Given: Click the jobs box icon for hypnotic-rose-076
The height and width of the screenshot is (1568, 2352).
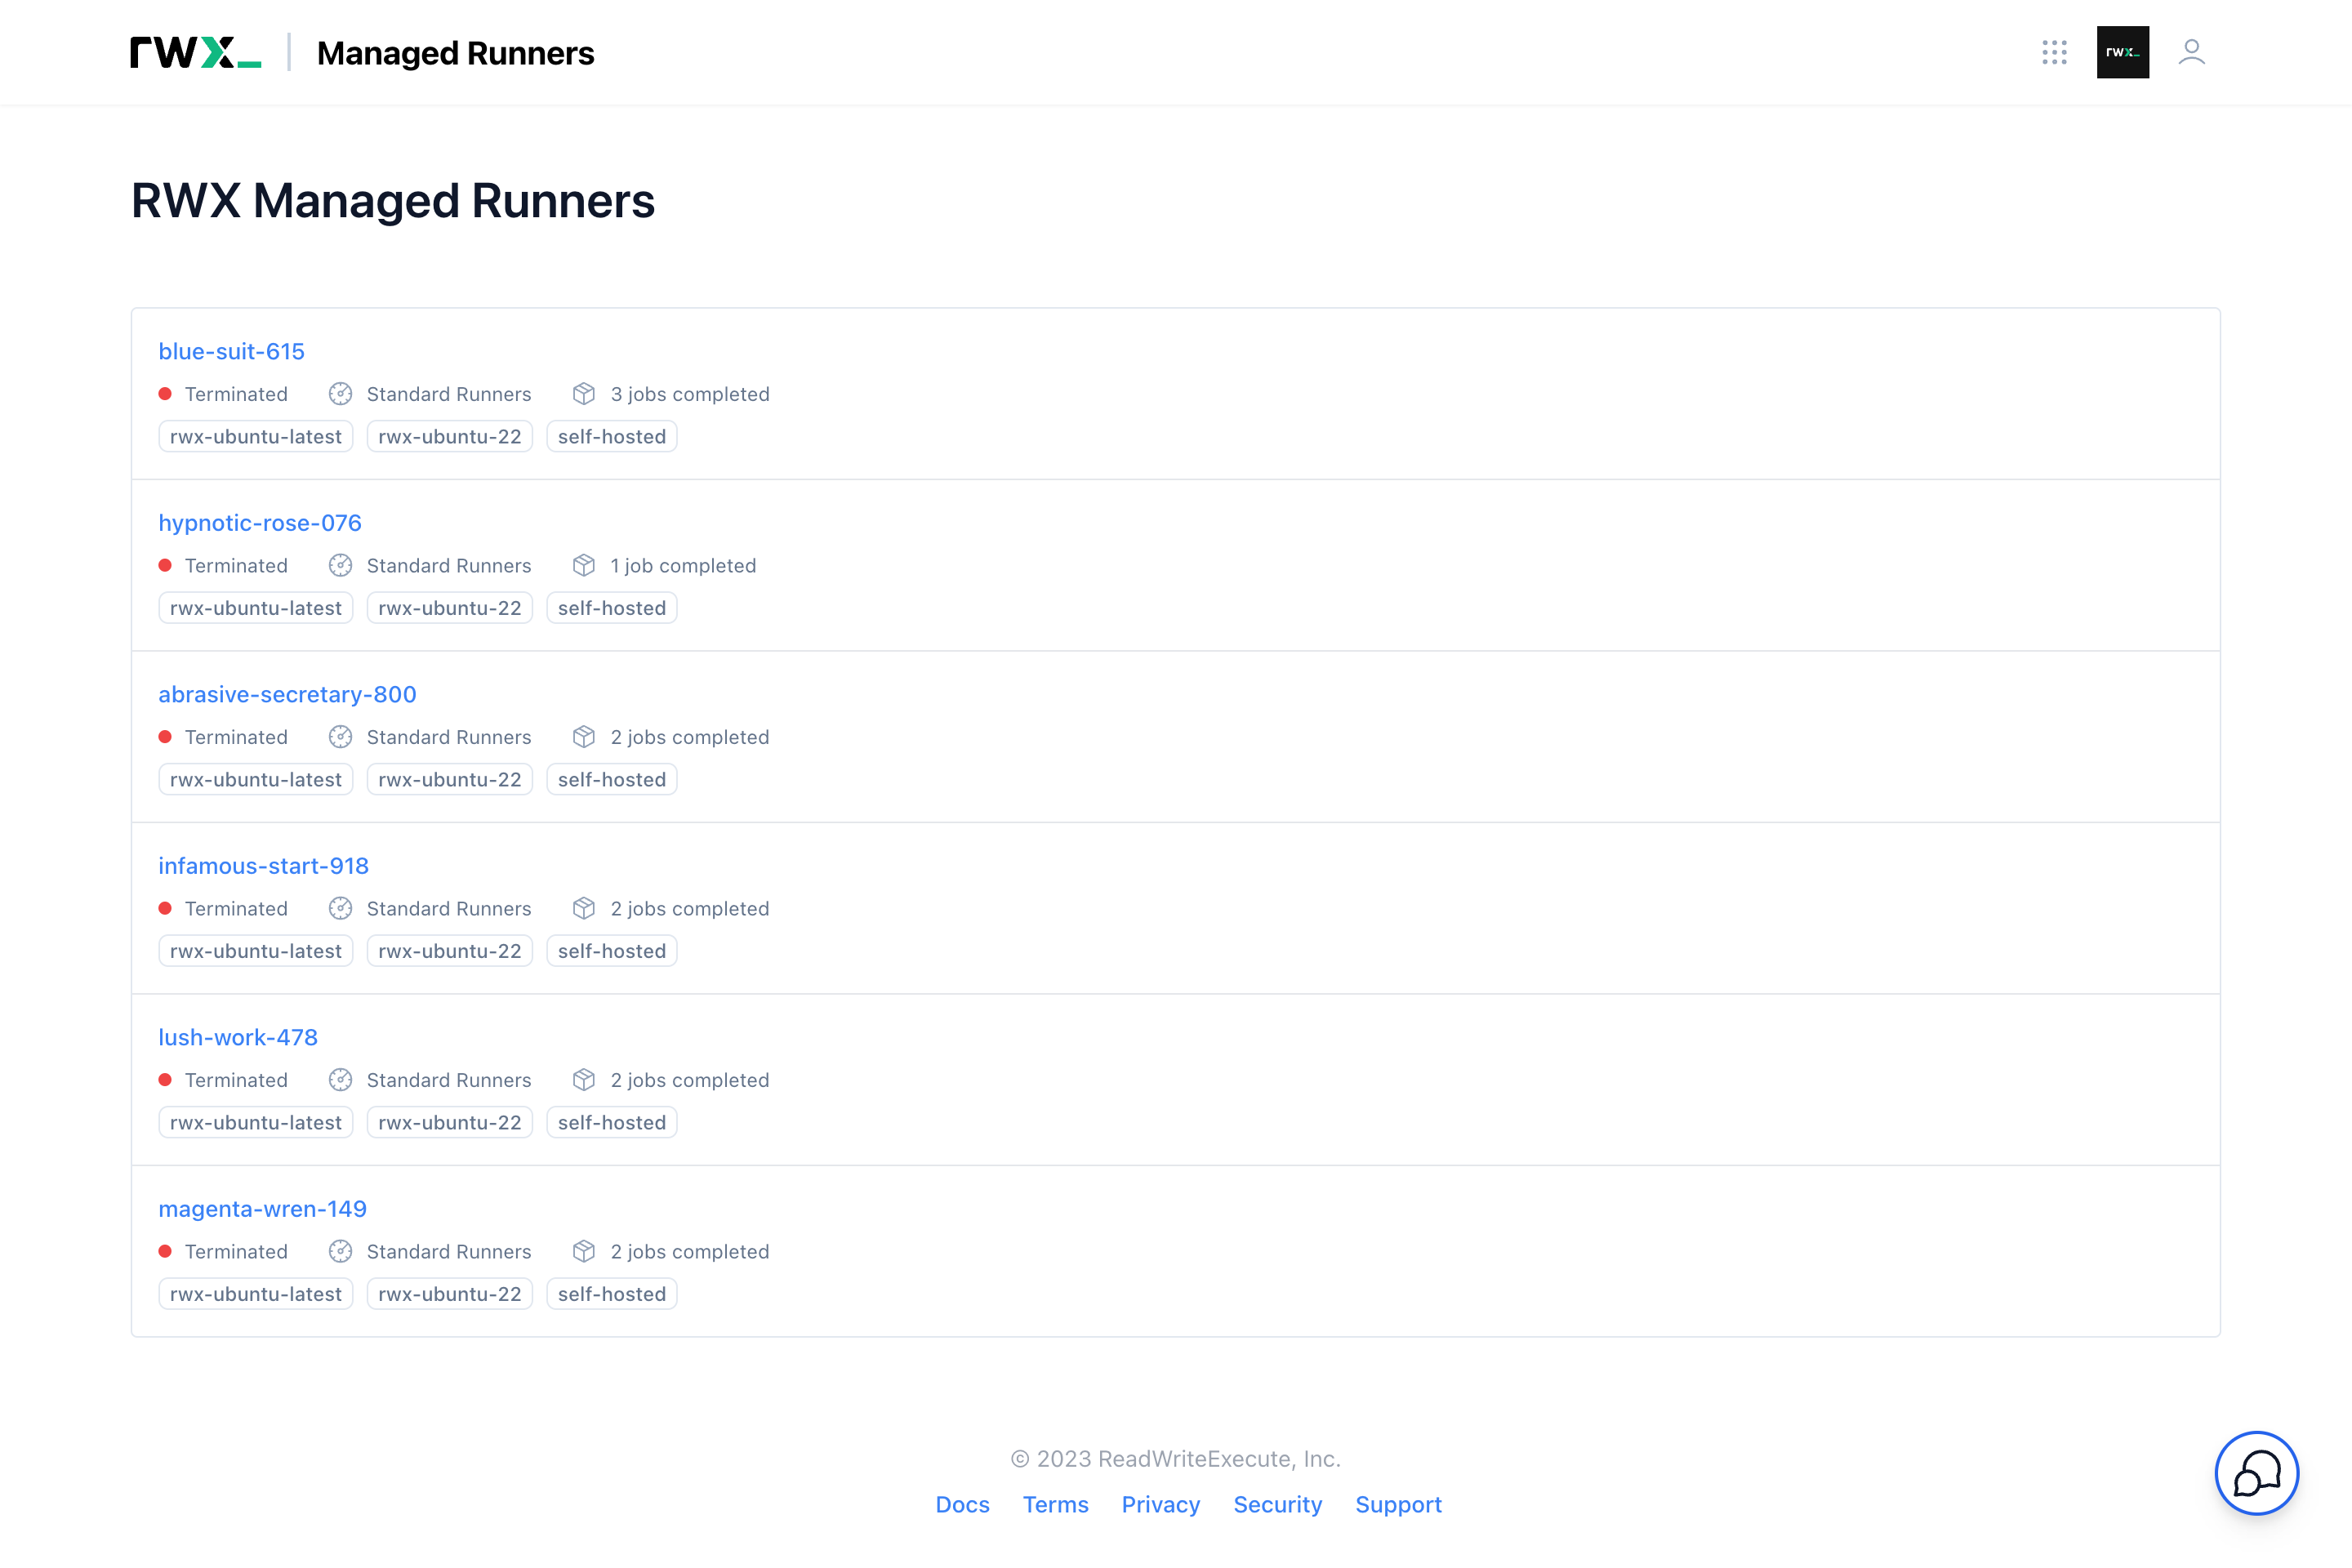Looking at the screenshot, I should [584, 565].
